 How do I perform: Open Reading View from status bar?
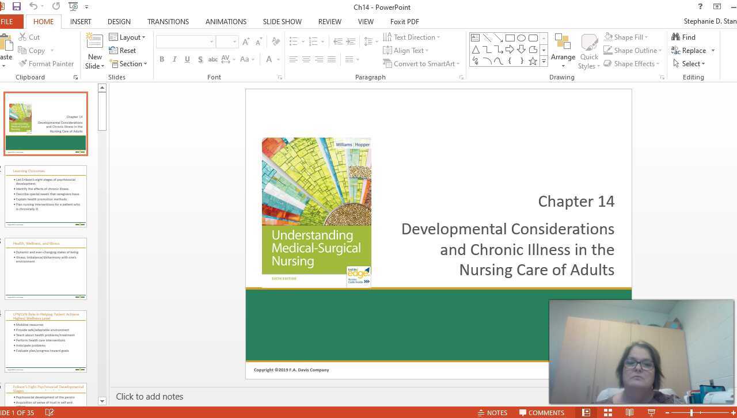(x=629, y=412)
